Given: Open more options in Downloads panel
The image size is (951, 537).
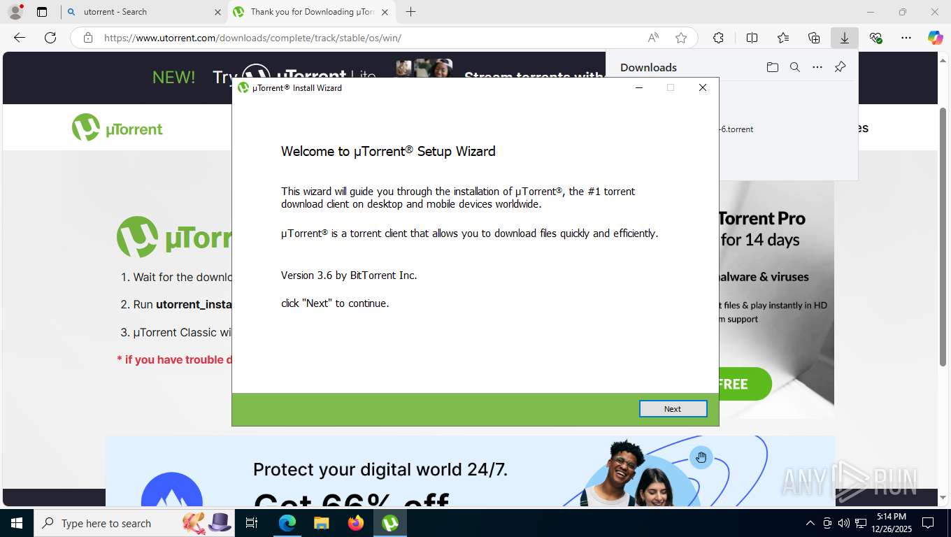Looking at the screenshot, I should (817, 67).
